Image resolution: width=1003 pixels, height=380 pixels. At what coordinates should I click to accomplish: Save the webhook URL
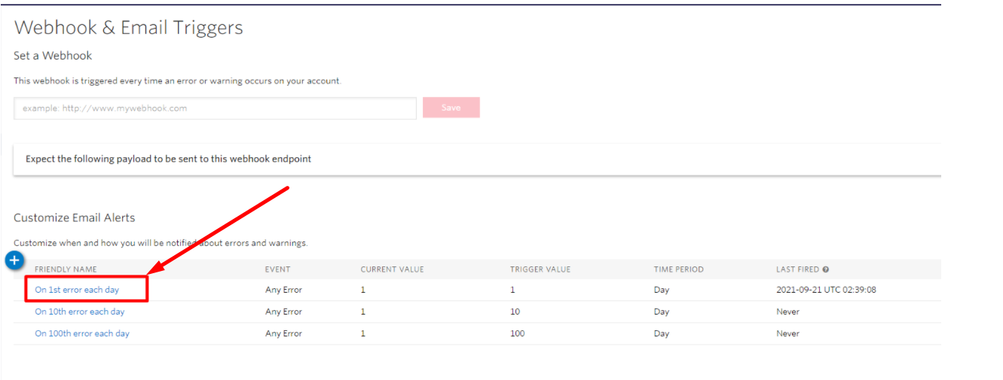[x=451, y=108]
